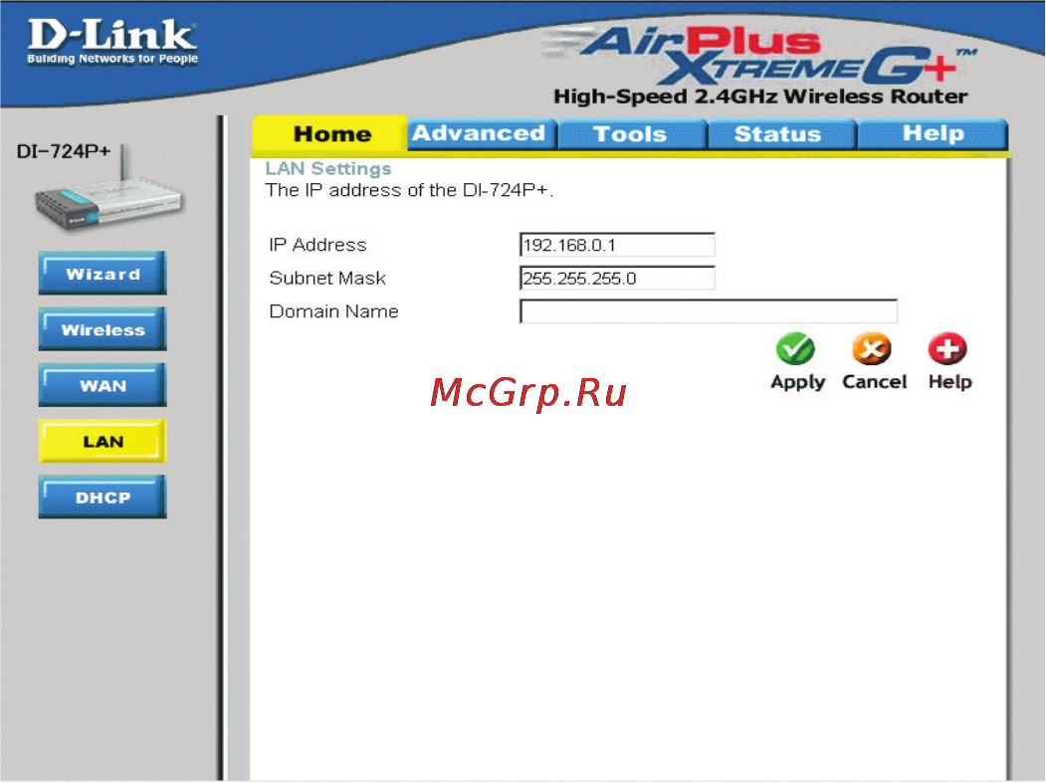Viewport: 1046px width, 783px height.
Task: Open WAN settings from the sidebar
Action: click(x=103, y=385)
